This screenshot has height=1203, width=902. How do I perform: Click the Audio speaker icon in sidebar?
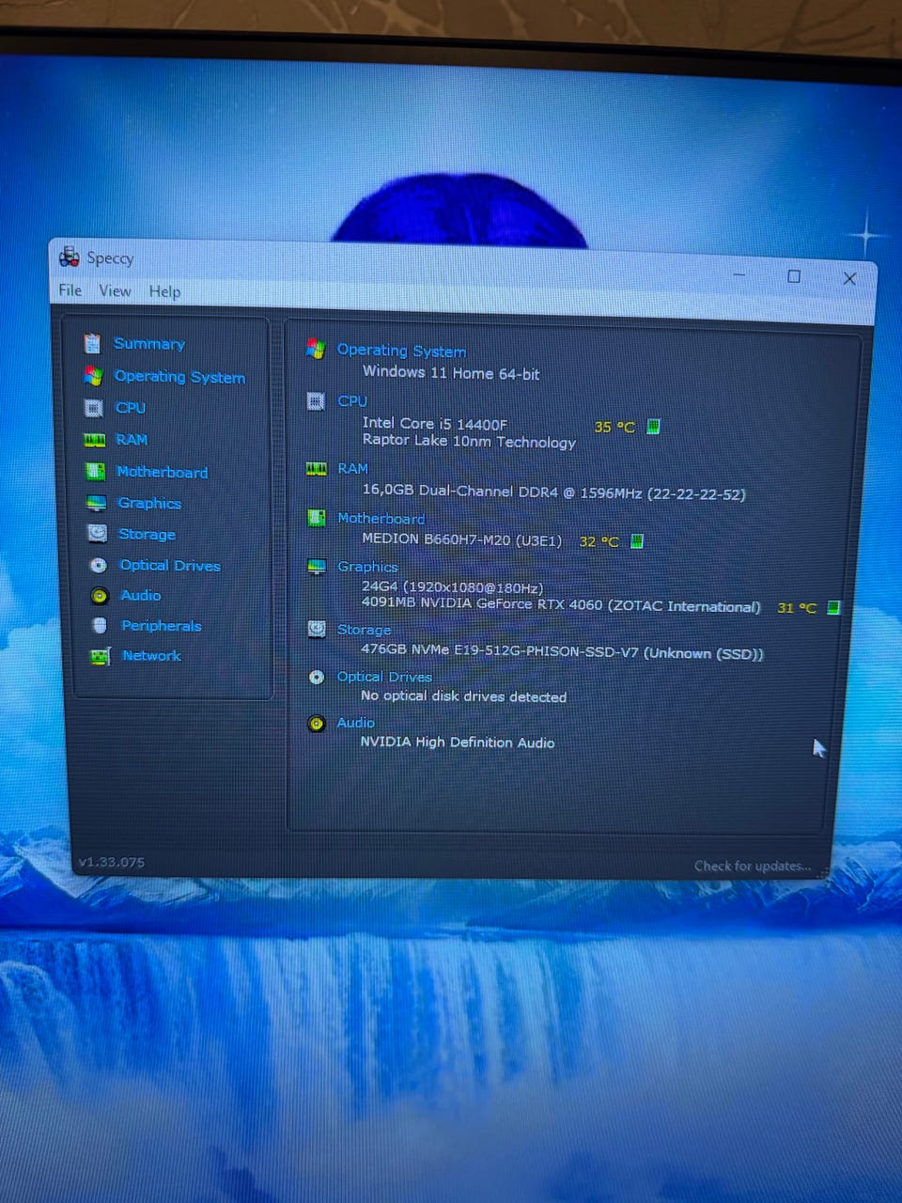(x=100, y=595)
